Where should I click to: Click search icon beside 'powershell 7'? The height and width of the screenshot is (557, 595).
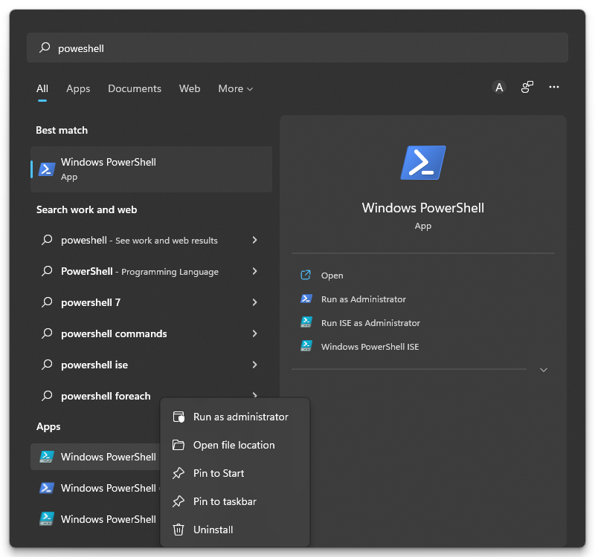47,302
